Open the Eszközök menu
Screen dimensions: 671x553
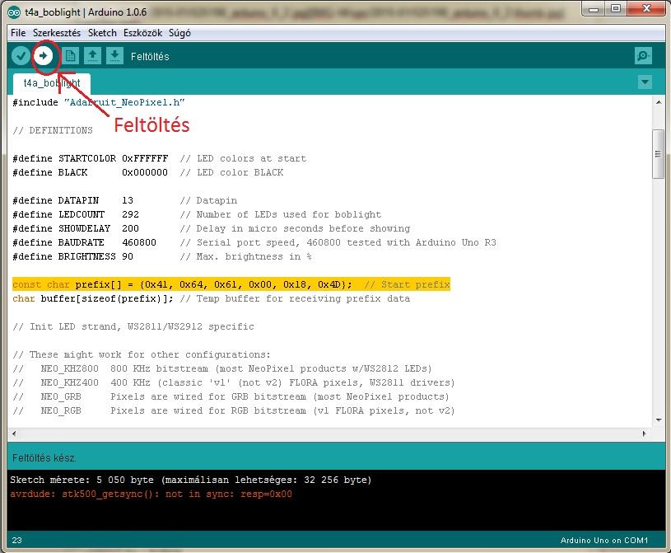tap(143, 33)
